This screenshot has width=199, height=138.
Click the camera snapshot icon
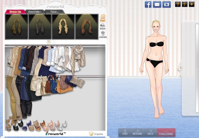(x=166, y=4)
